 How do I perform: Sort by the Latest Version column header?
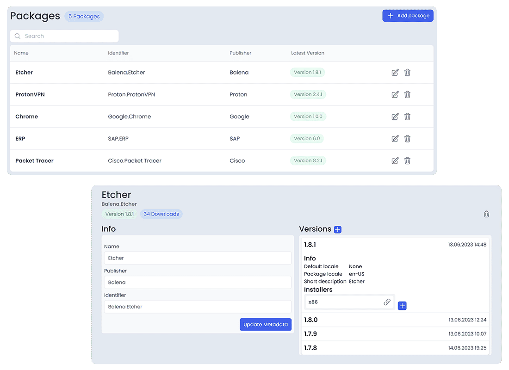click(308, 53)
